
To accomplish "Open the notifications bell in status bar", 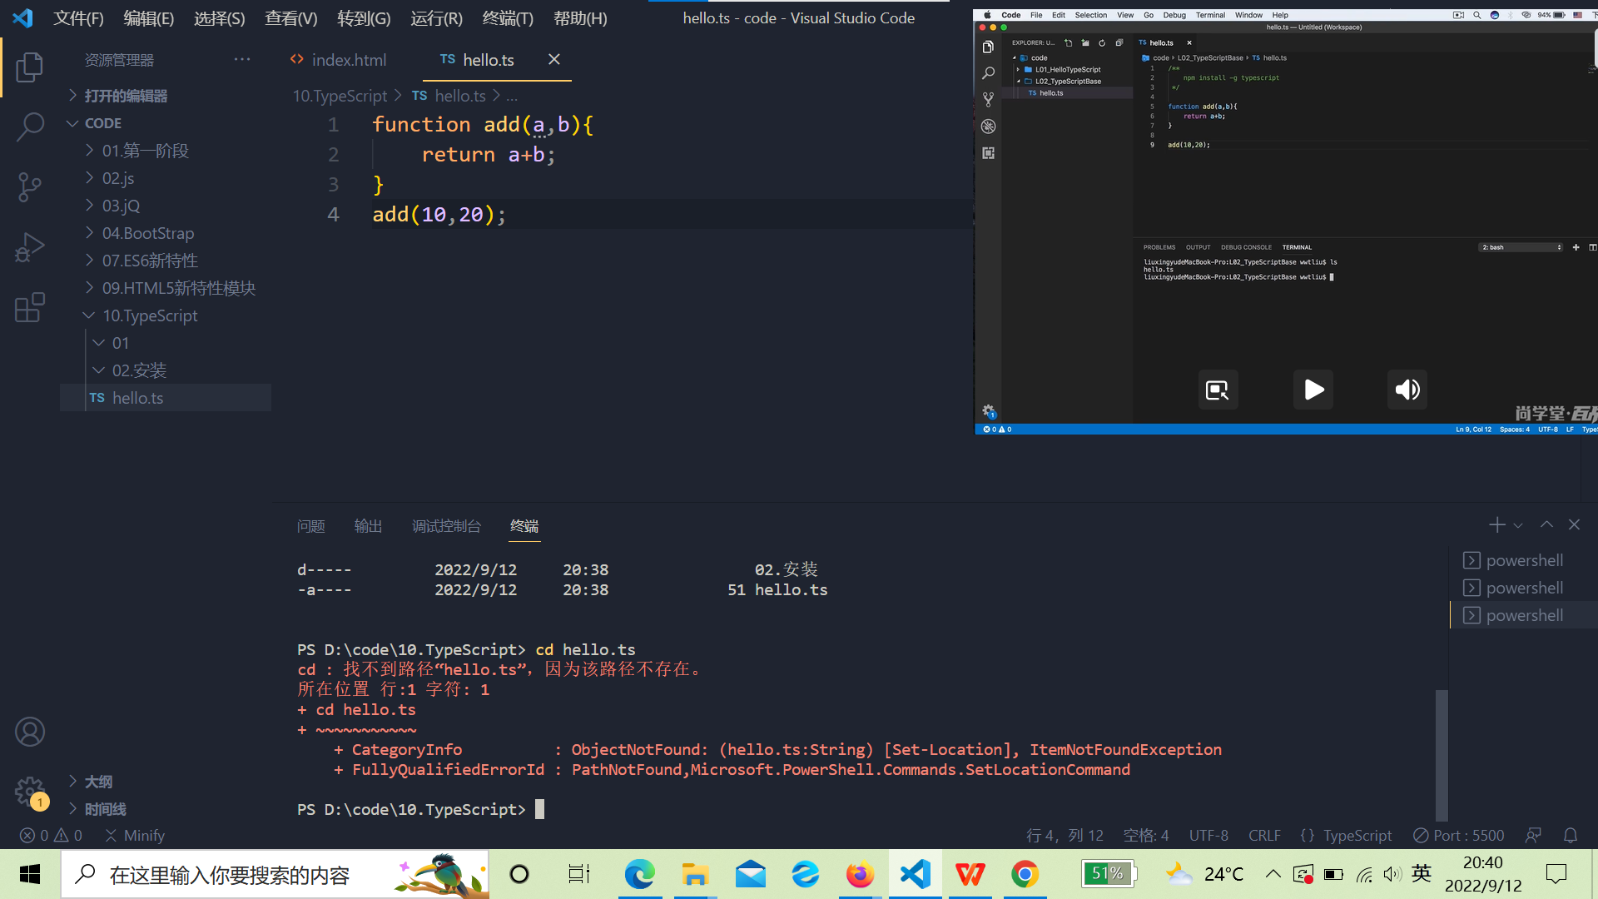I will tap(1571, 835).
